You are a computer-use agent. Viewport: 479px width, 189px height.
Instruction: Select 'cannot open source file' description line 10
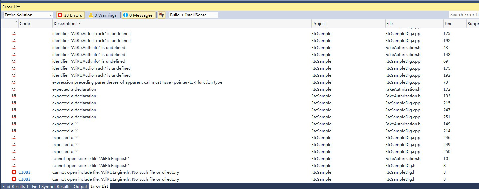tap(91, 159)
